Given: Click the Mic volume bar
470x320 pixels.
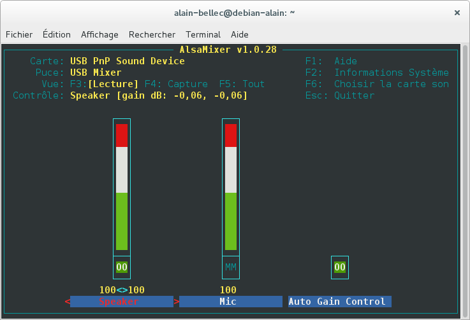Looking at the screenshot, I should click(231, 187).
